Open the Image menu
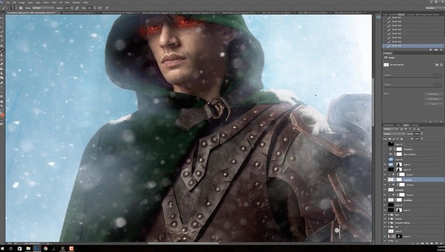 click(x=22, y=2)
